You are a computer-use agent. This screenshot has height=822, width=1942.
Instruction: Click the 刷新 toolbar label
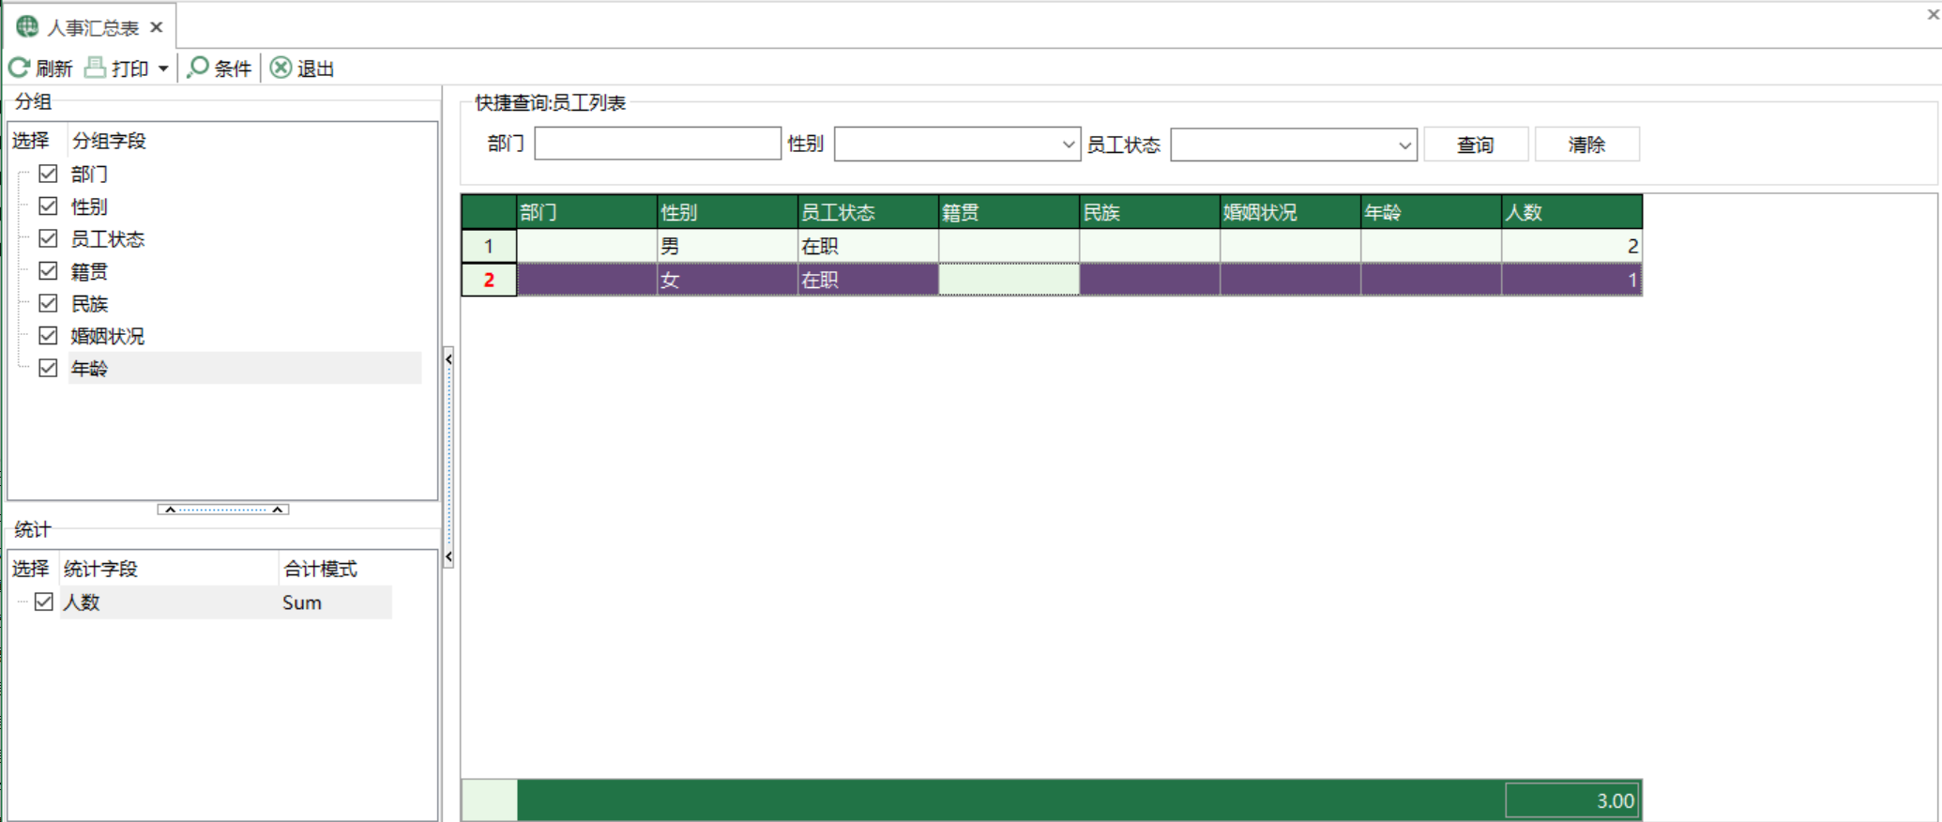coord(54,68)
